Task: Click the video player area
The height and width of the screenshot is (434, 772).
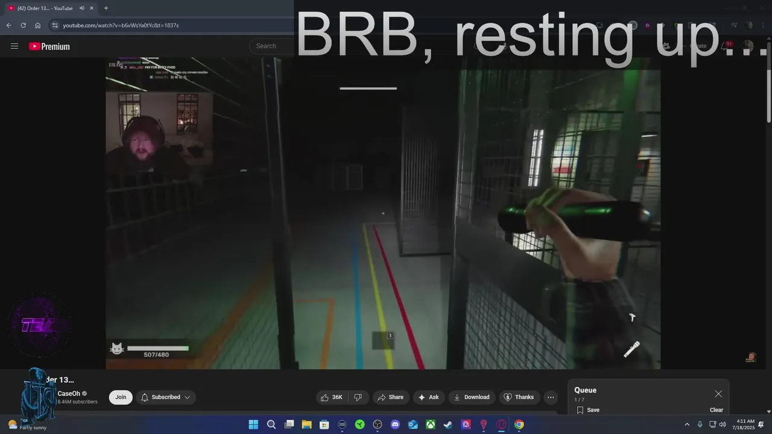Action: coord(383,213)
